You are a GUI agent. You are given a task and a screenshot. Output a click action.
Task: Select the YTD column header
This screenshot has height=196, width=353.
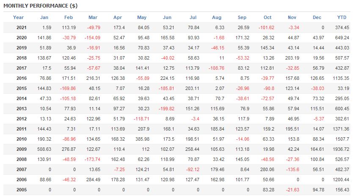tap(341, 18)
